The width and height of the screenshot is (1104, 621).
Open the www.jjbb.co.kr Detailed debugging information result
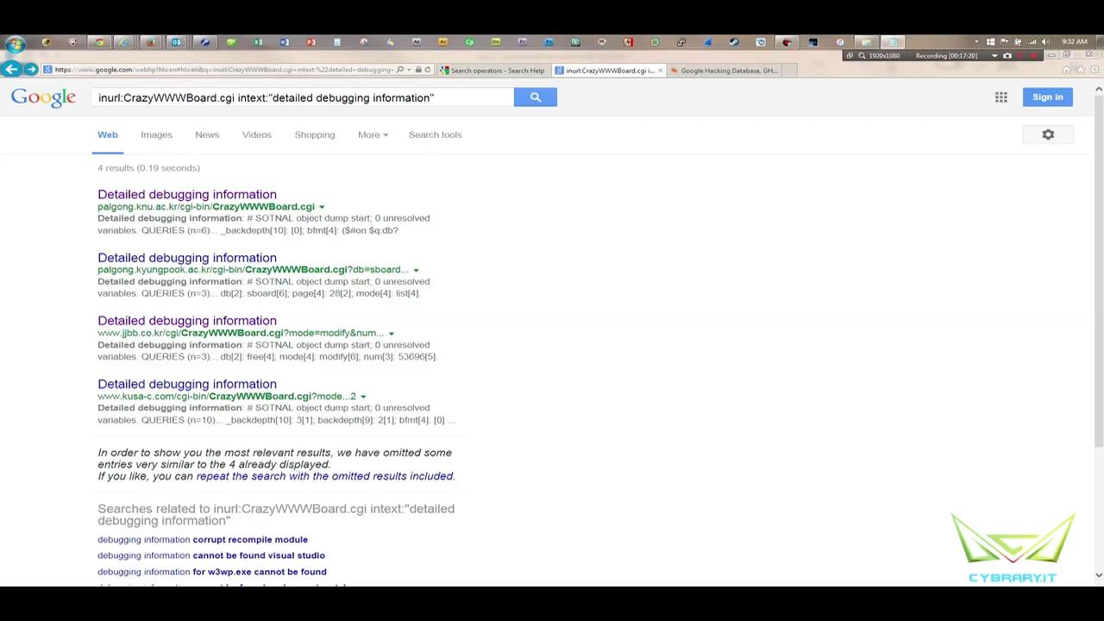[x=187, y=320]
